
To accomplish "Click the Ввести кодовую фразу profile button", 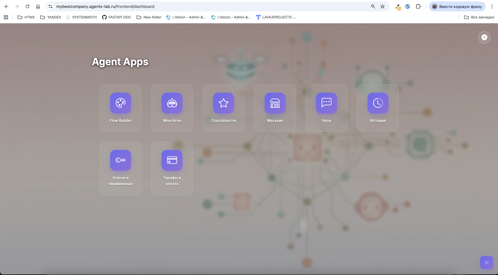I will [x=457, y=6].
